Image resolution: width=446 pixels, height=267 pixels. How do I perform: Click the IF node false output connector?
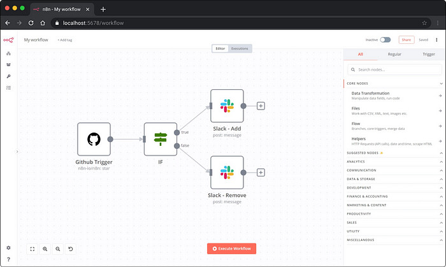(x=177, y=146)
